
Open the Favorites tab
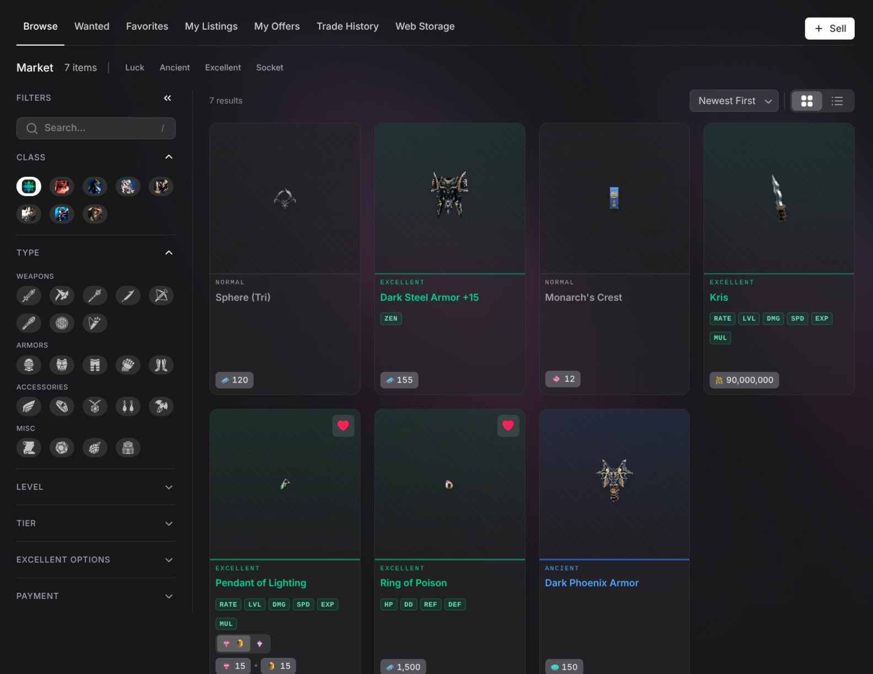click(x=147, y=26)
